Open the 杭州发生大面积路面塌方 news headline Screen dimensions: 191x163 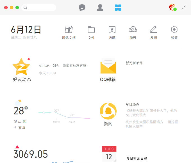coord(152,124)
